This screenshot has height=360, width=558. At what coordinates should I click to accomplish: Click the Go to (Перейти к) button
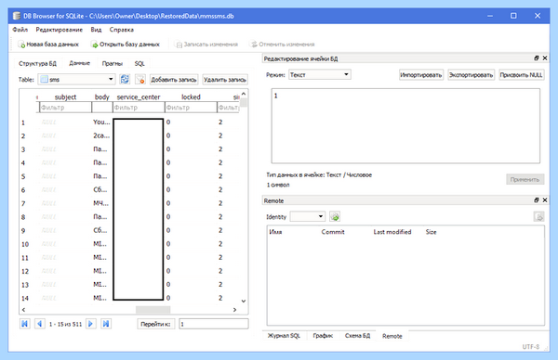155,324
